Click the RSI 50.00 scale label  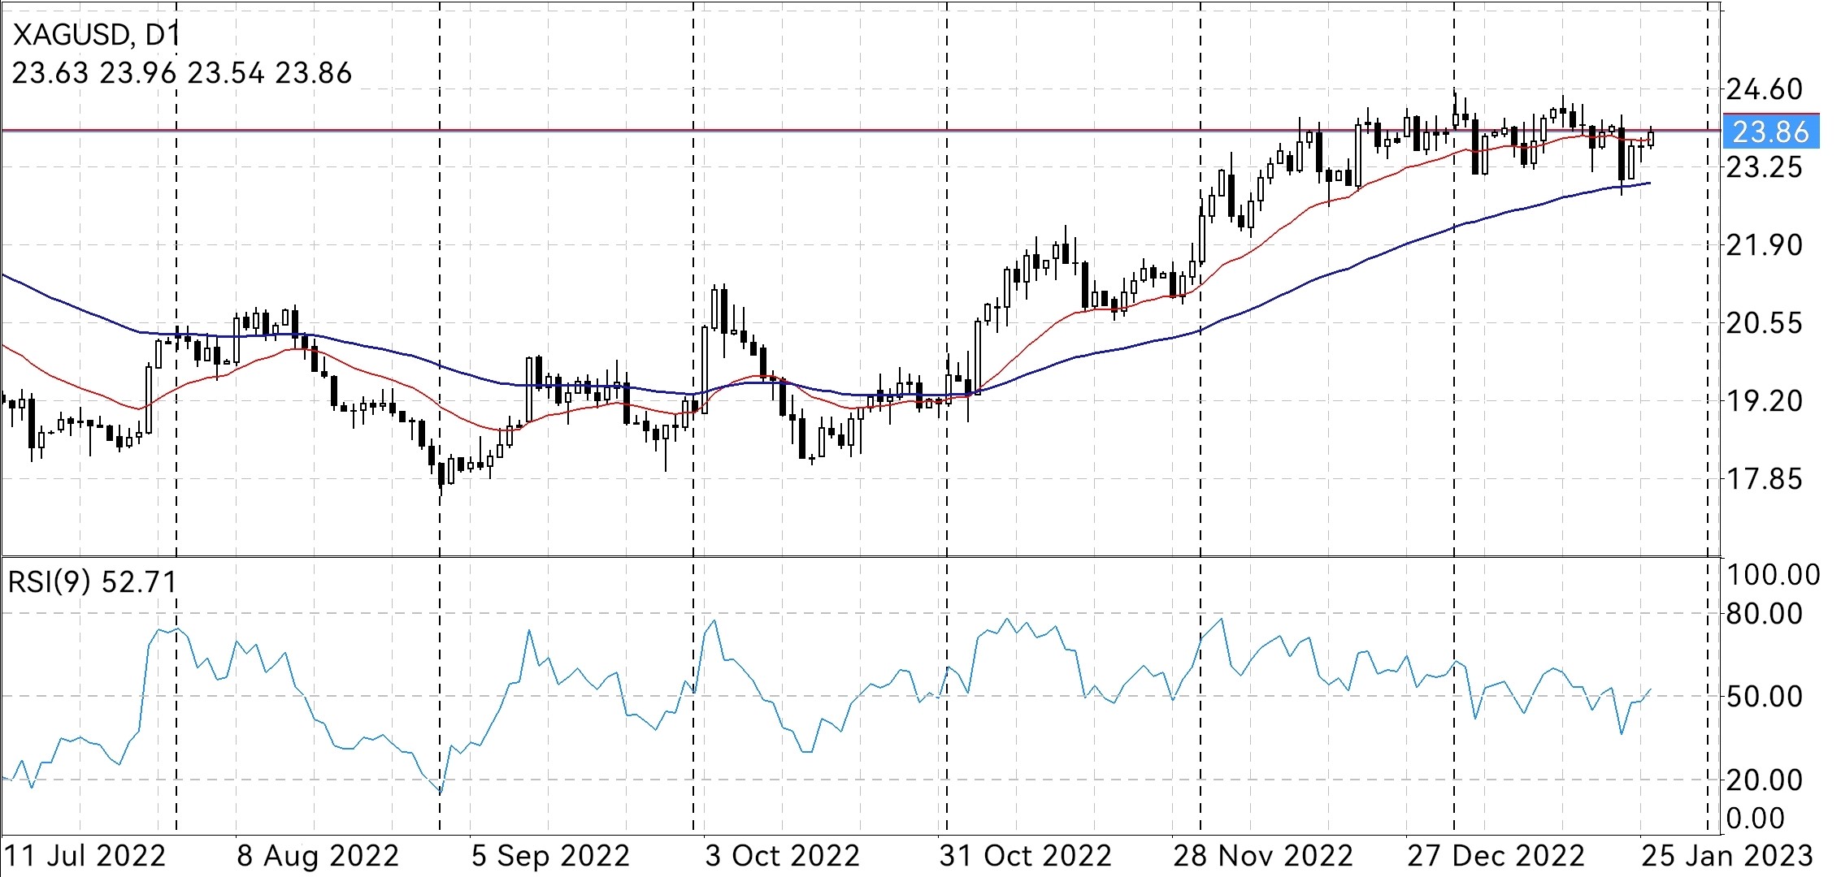pos(1764,697)
